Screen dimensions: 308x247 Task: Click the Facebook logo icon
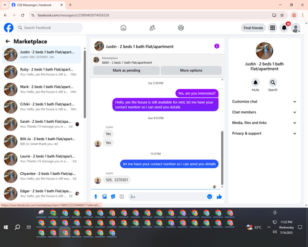(9, 28)
